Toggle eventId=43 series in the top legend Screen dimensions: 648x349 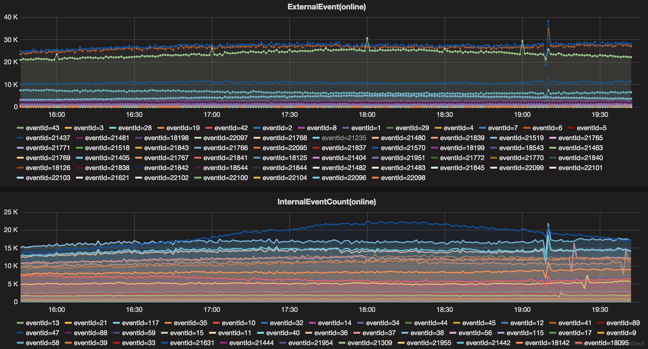[42, 128]
